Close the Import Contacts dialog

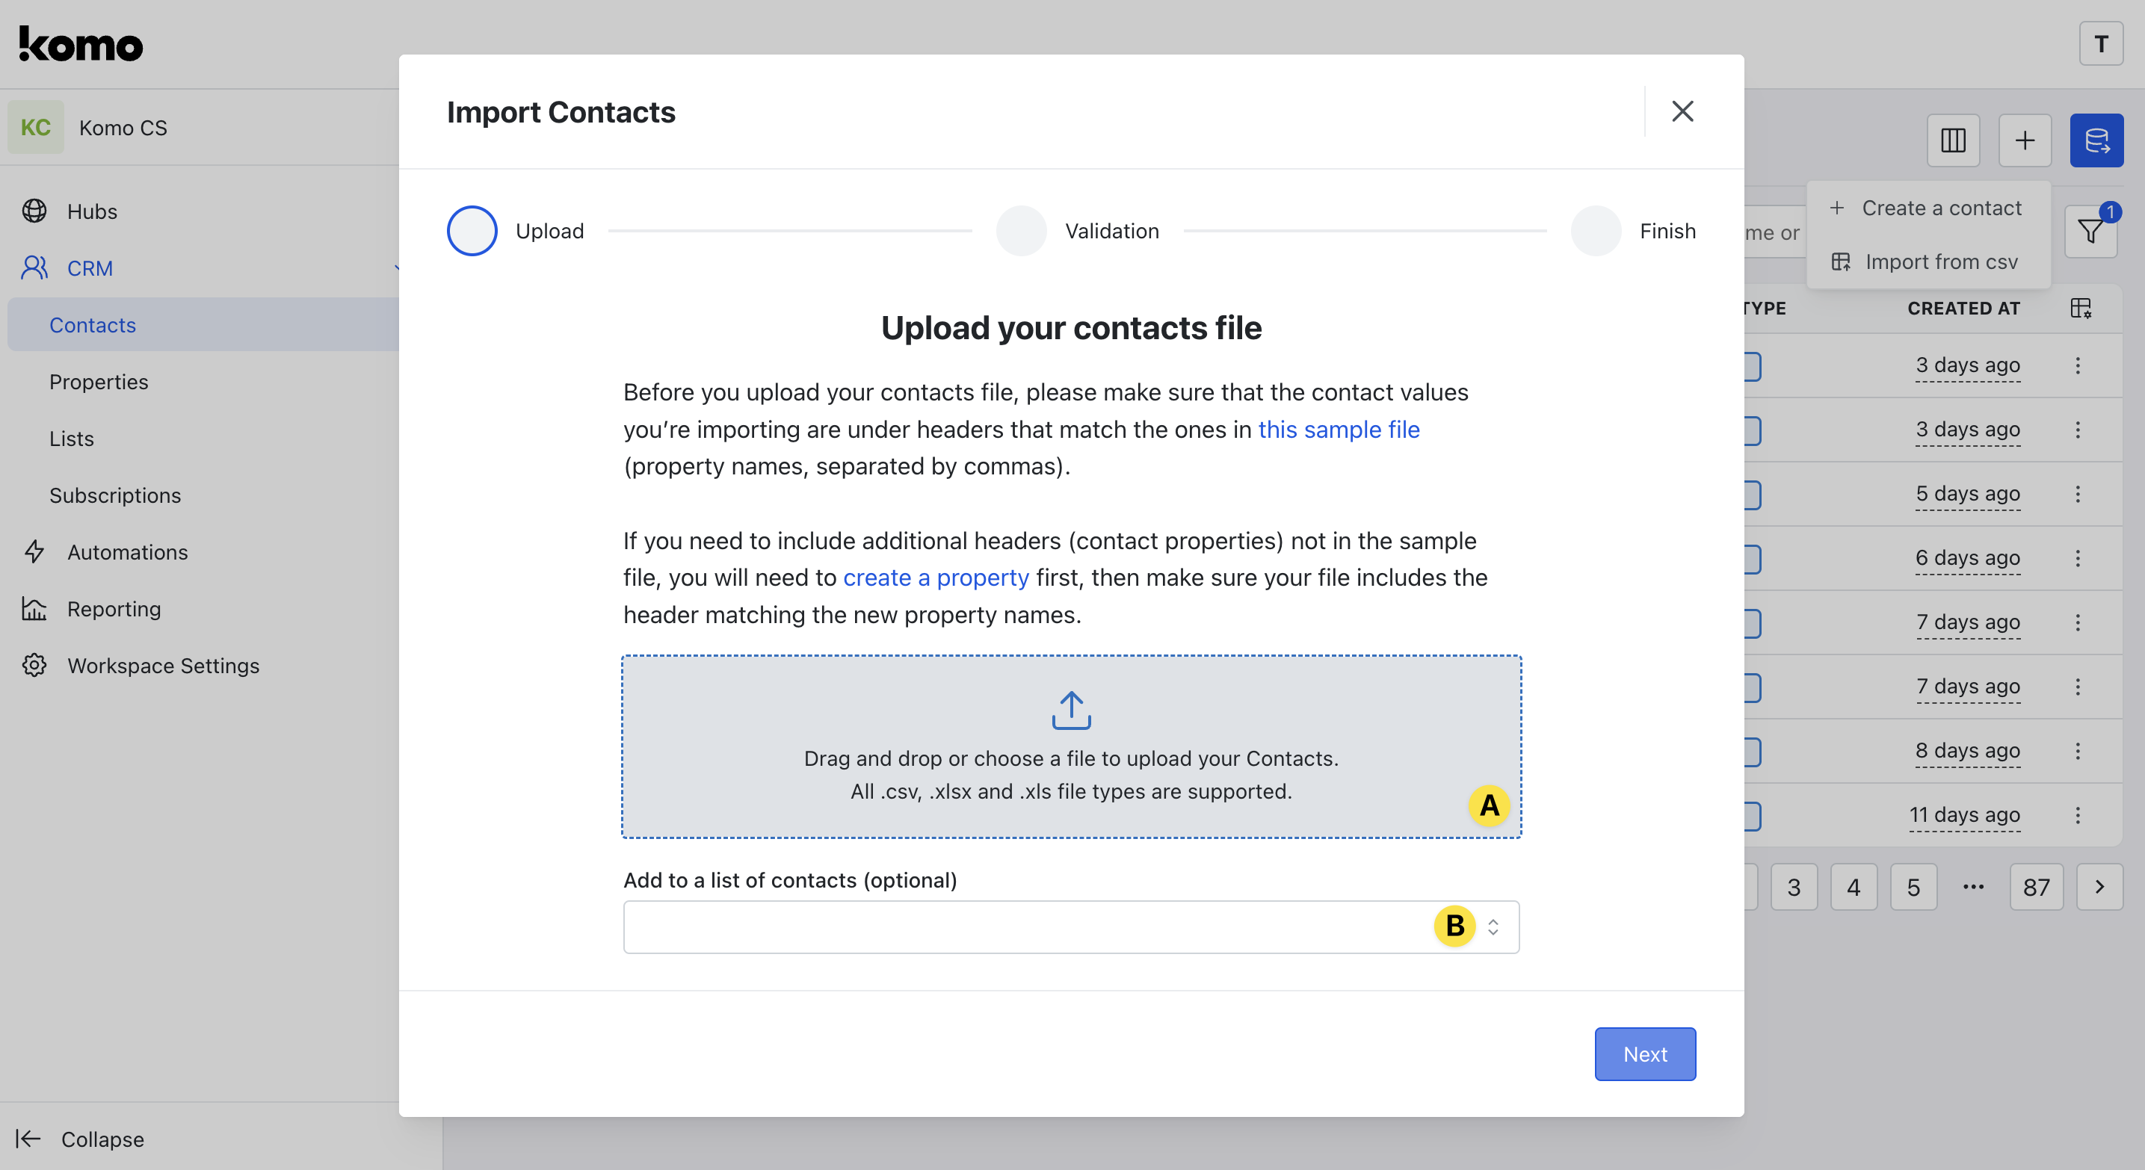click(1682, 111)
